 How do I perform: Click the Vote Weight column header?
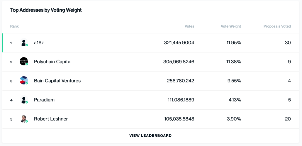pos(231,26)
